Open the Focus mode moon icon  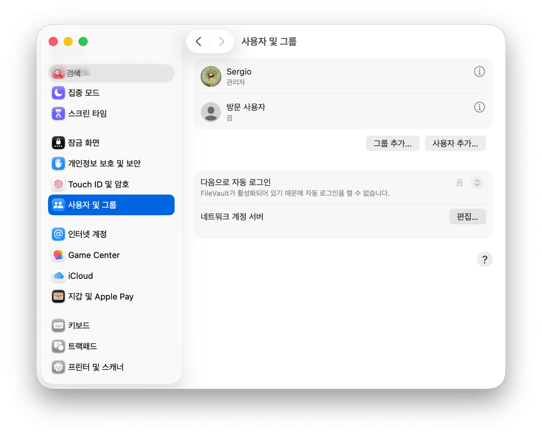(58, 93)
